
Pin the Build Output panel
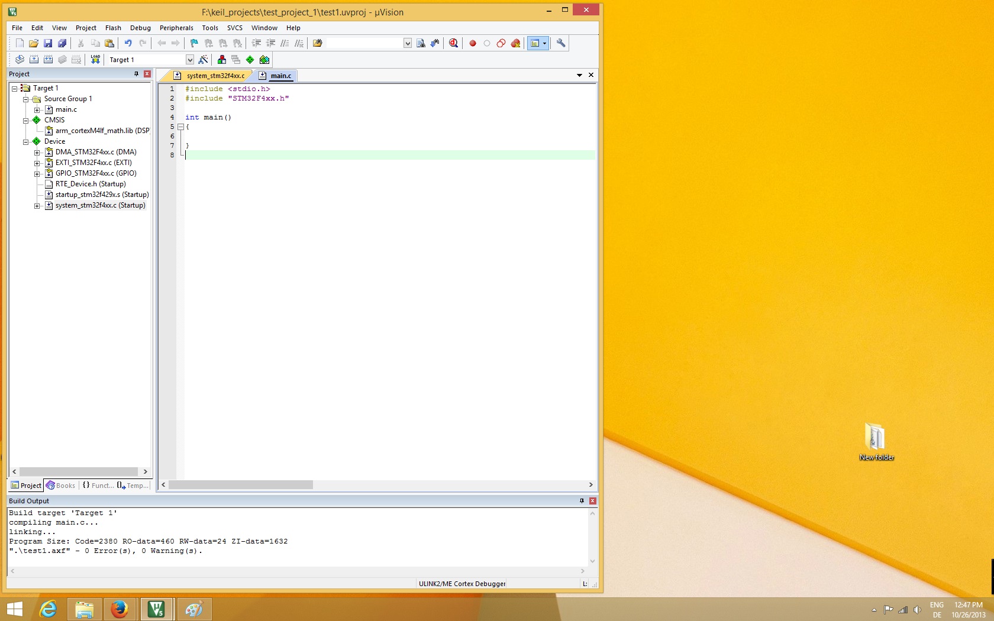[x=582, y=501]
